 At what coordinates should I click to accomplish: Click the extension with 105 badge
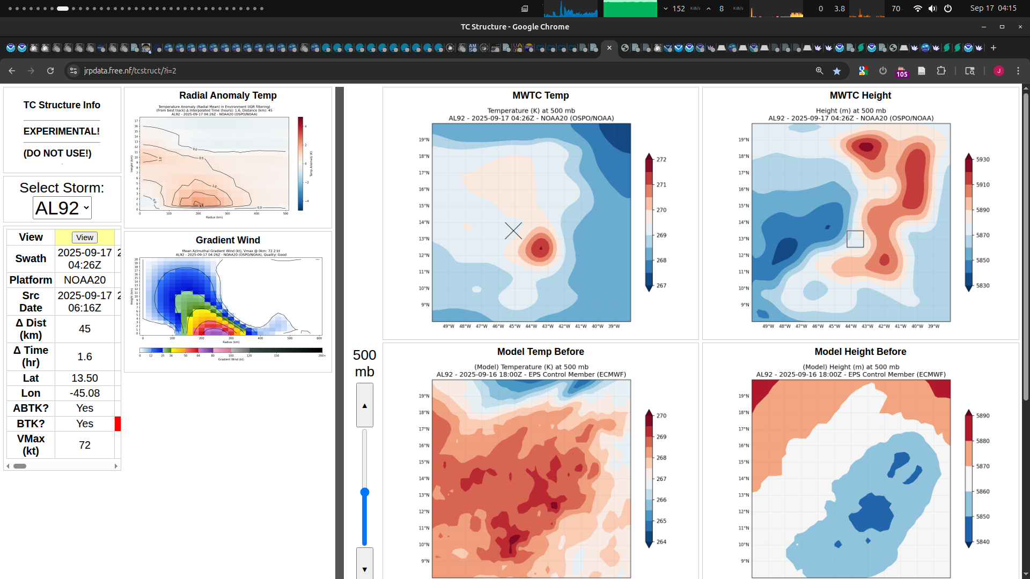[902, 71]
